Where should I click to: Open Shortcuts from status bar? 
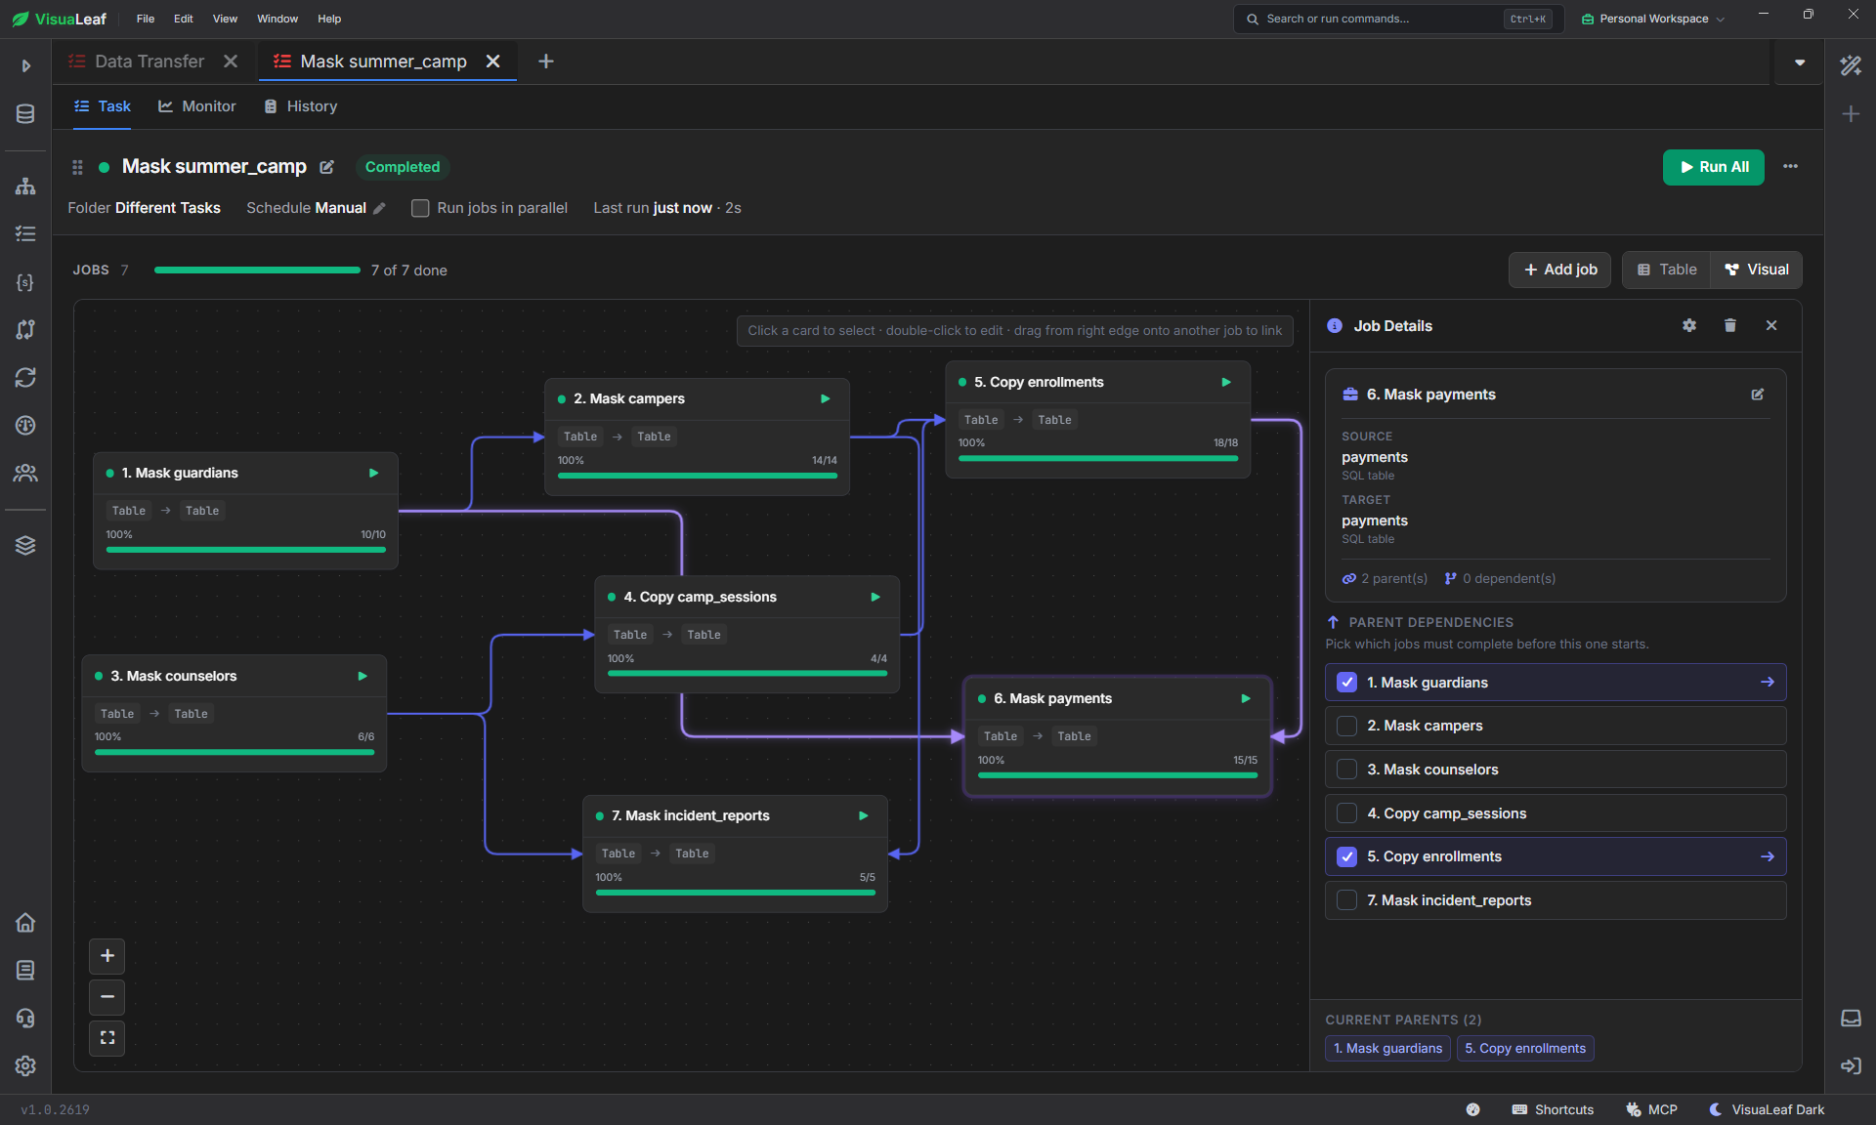pyautogui.click(x=1553, y=1109)
